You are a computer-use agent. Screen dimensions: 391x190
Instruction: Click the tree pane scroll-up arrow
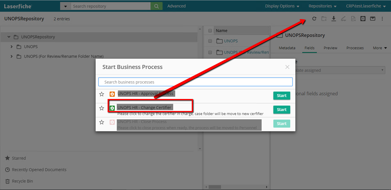click(x=200, y=29)
